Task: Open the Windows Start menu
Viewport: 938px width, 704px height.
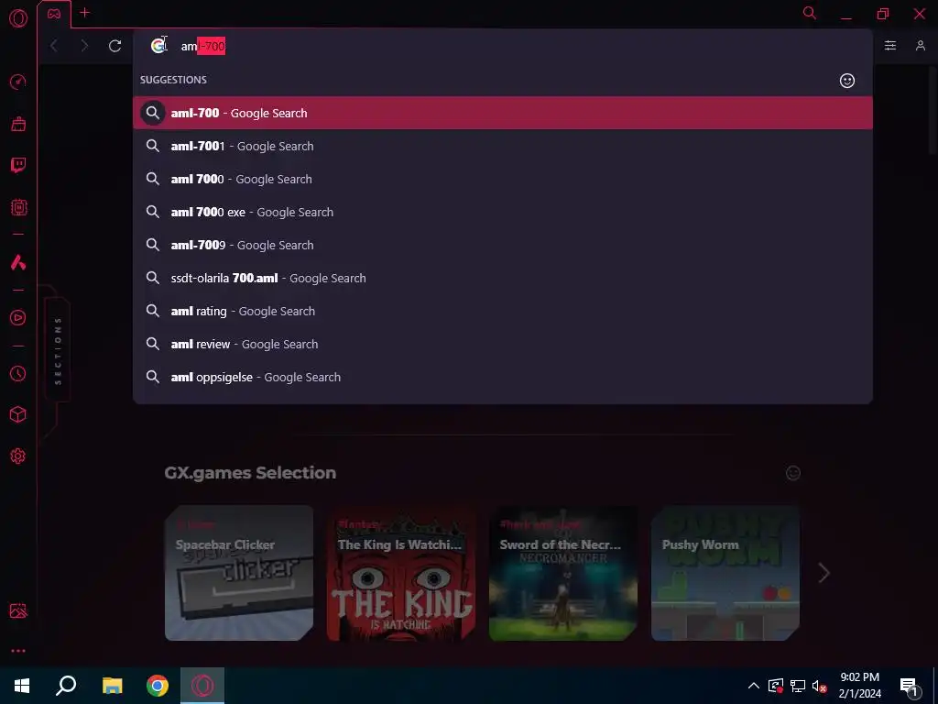Action: click(22, 686)
